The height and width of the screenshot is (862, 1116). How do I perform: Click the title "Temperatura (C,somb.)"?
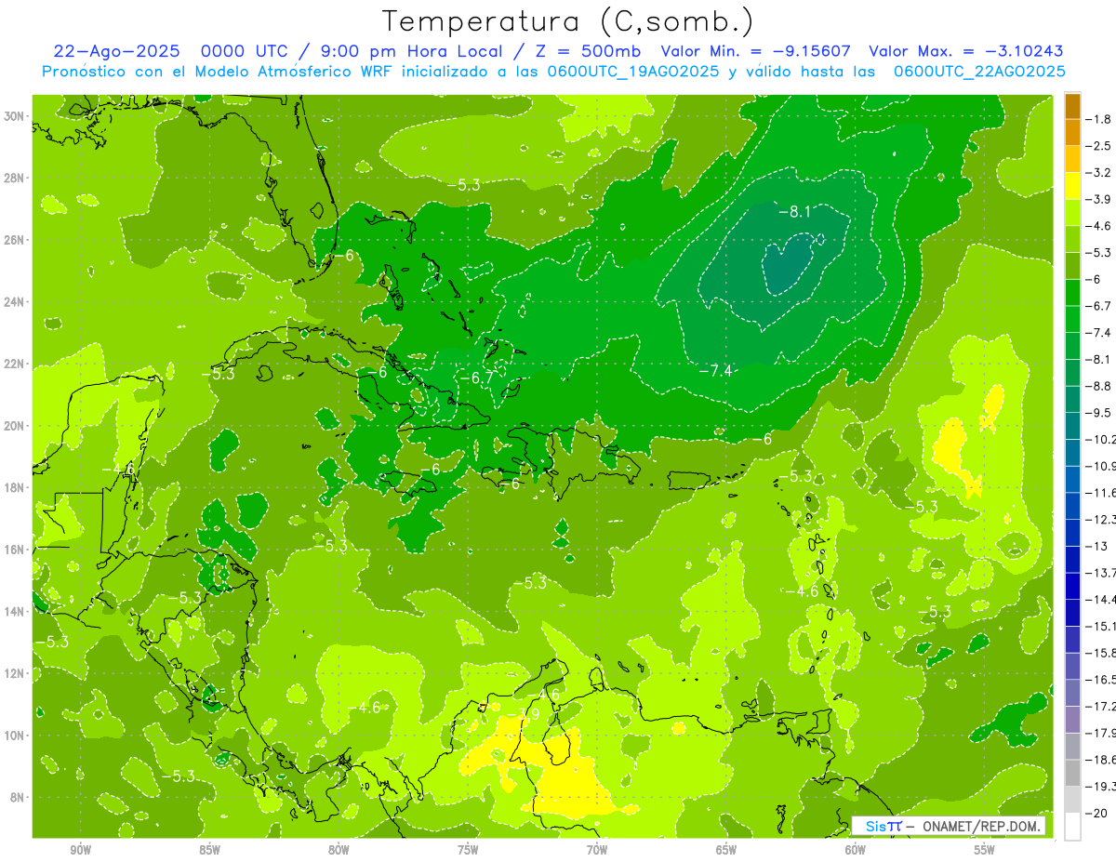[567, 21]
